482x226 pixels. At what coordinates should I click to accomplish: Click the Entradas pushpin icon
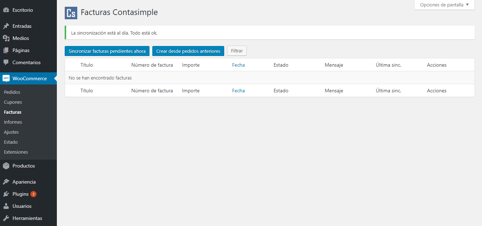coord(6,26)
